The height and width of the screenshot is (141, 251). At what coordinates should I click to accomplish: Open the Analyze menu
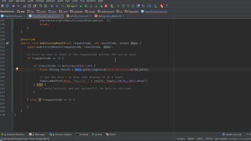40,1
